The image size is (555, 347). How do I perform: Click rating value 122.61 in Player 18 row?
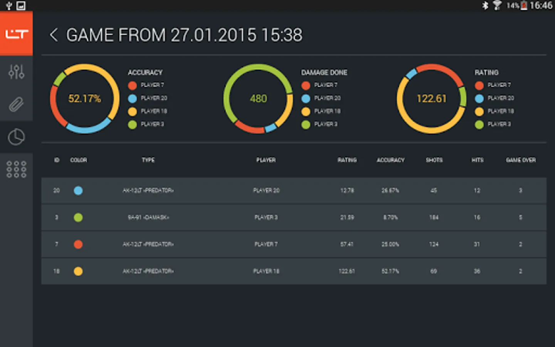347,271
